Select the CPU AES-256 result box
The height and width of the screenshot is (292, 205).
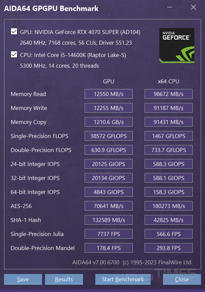click(x=168, y=206)
